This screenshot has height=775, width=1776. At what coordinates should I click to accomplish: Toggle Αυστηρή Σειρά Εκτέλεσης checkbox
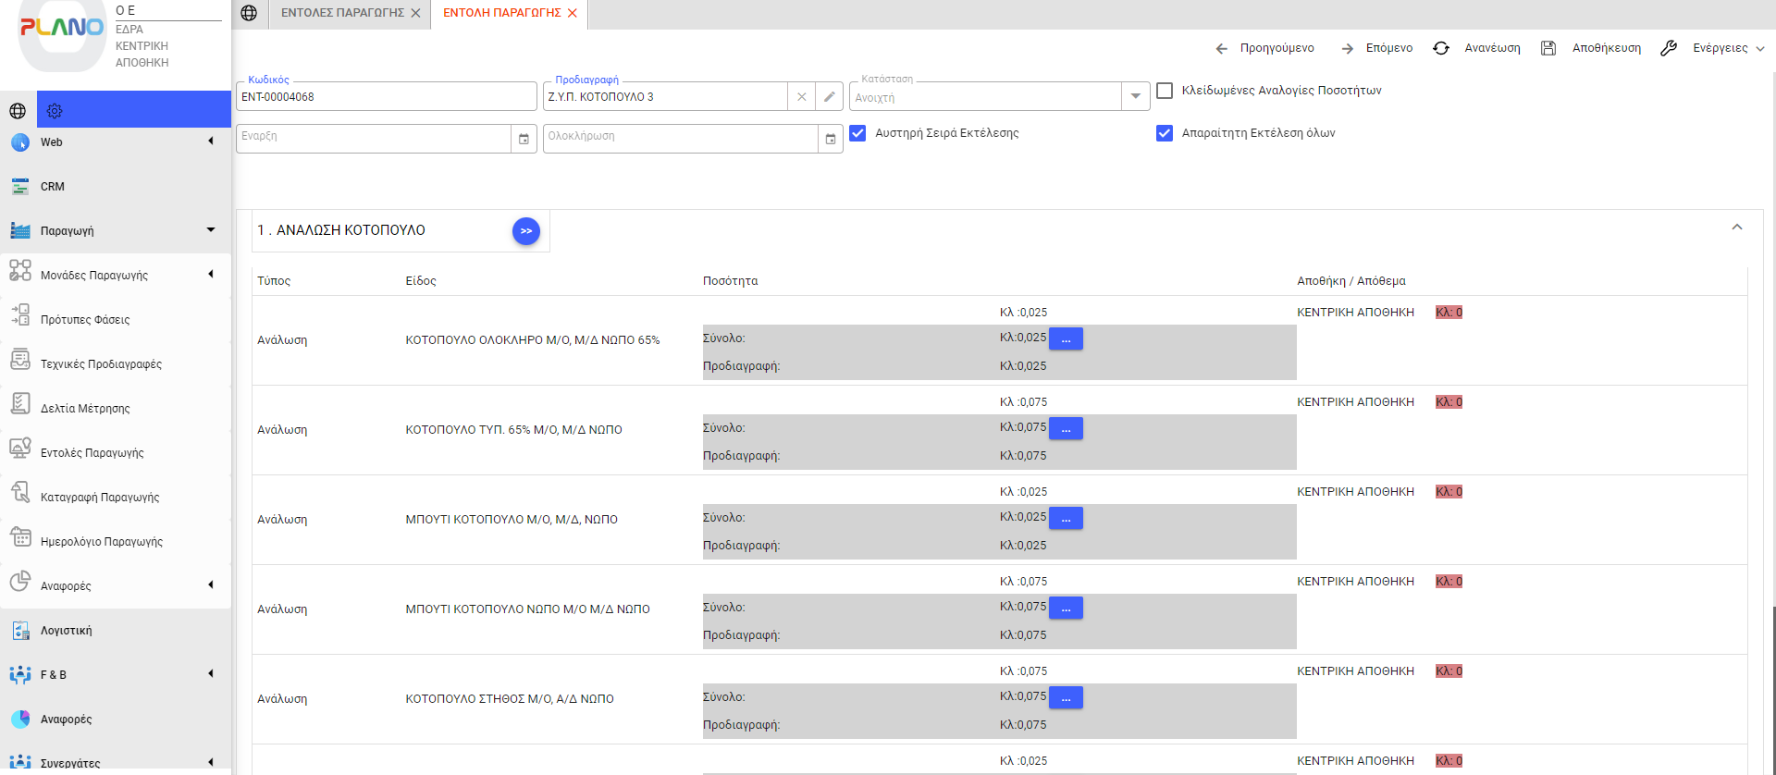click(x=857, y=133)
